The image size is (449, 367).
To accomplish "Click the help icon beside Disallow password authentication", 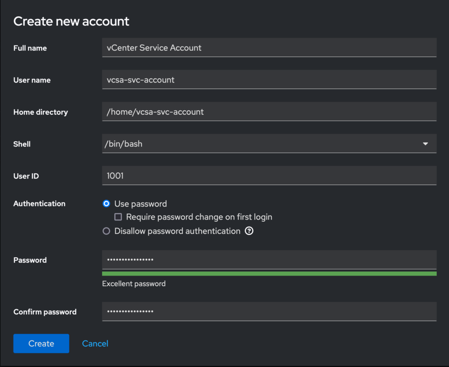I will [x=249, y=231].
